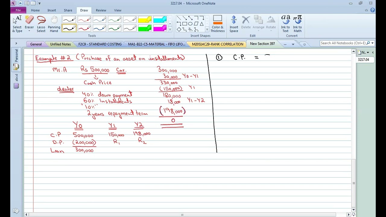Open search scope dropdown arrow
Image resolution: width=386 pixels, height=217 pixels.
[372, 43]
